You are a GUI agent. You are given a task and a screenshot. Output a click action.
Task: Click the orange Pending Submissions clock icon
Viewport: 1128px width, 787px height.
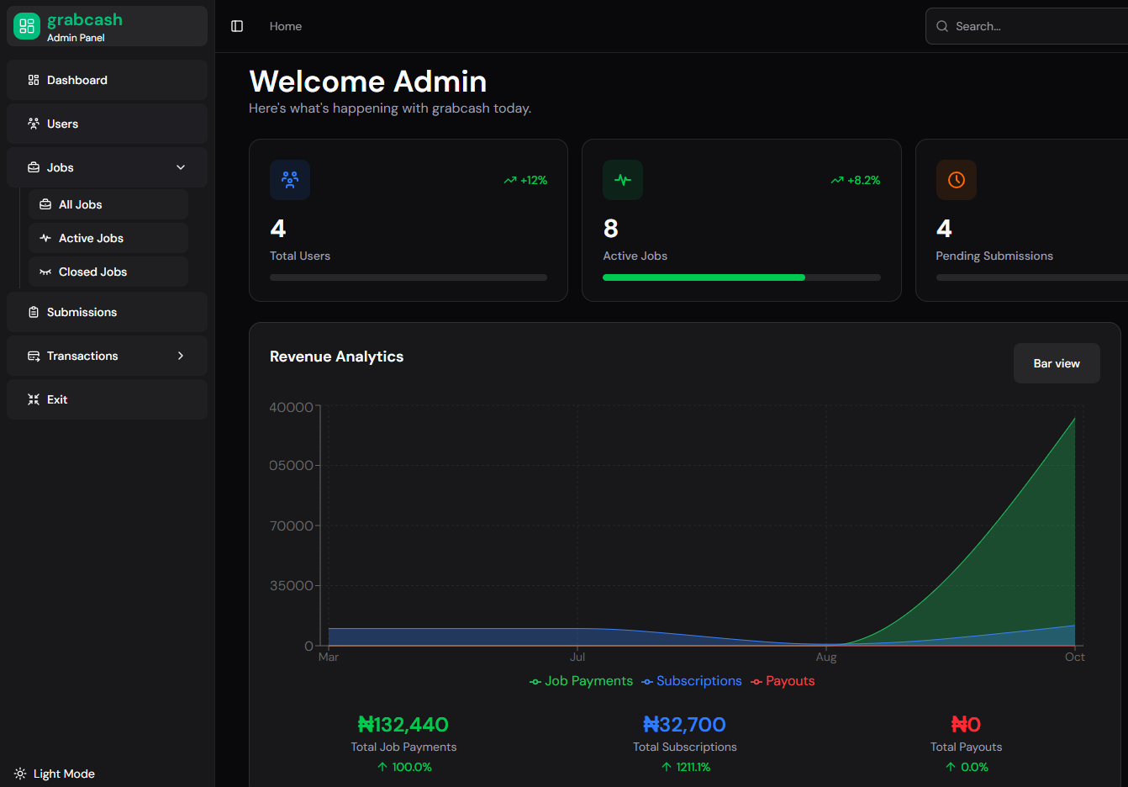coord(956,179)
